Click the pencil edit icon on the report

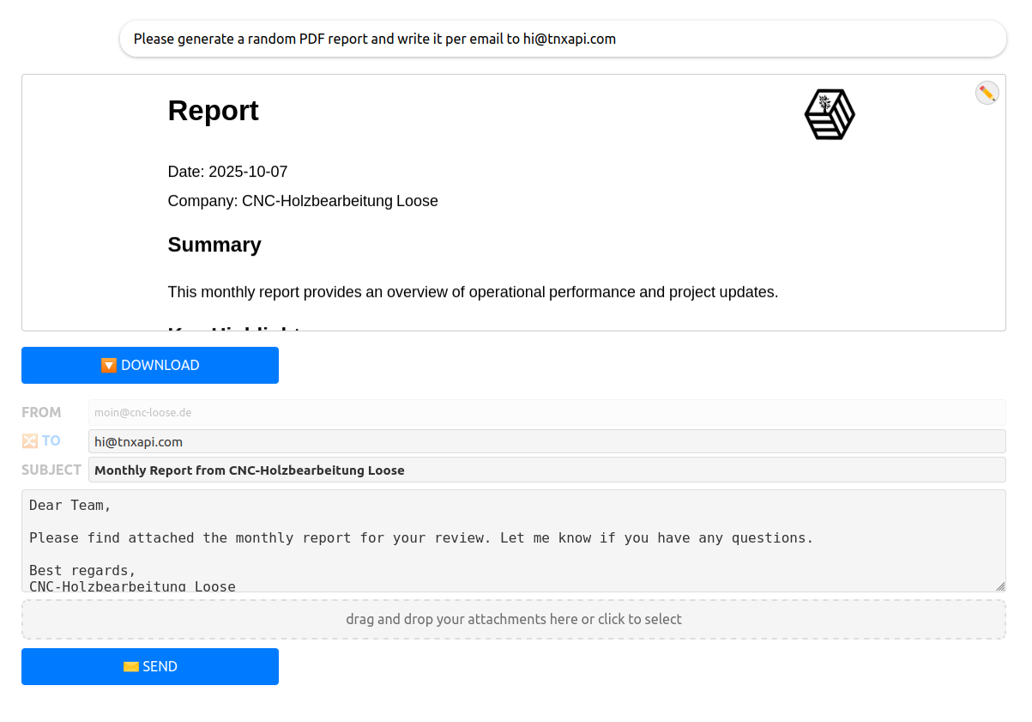coord(987,93)
